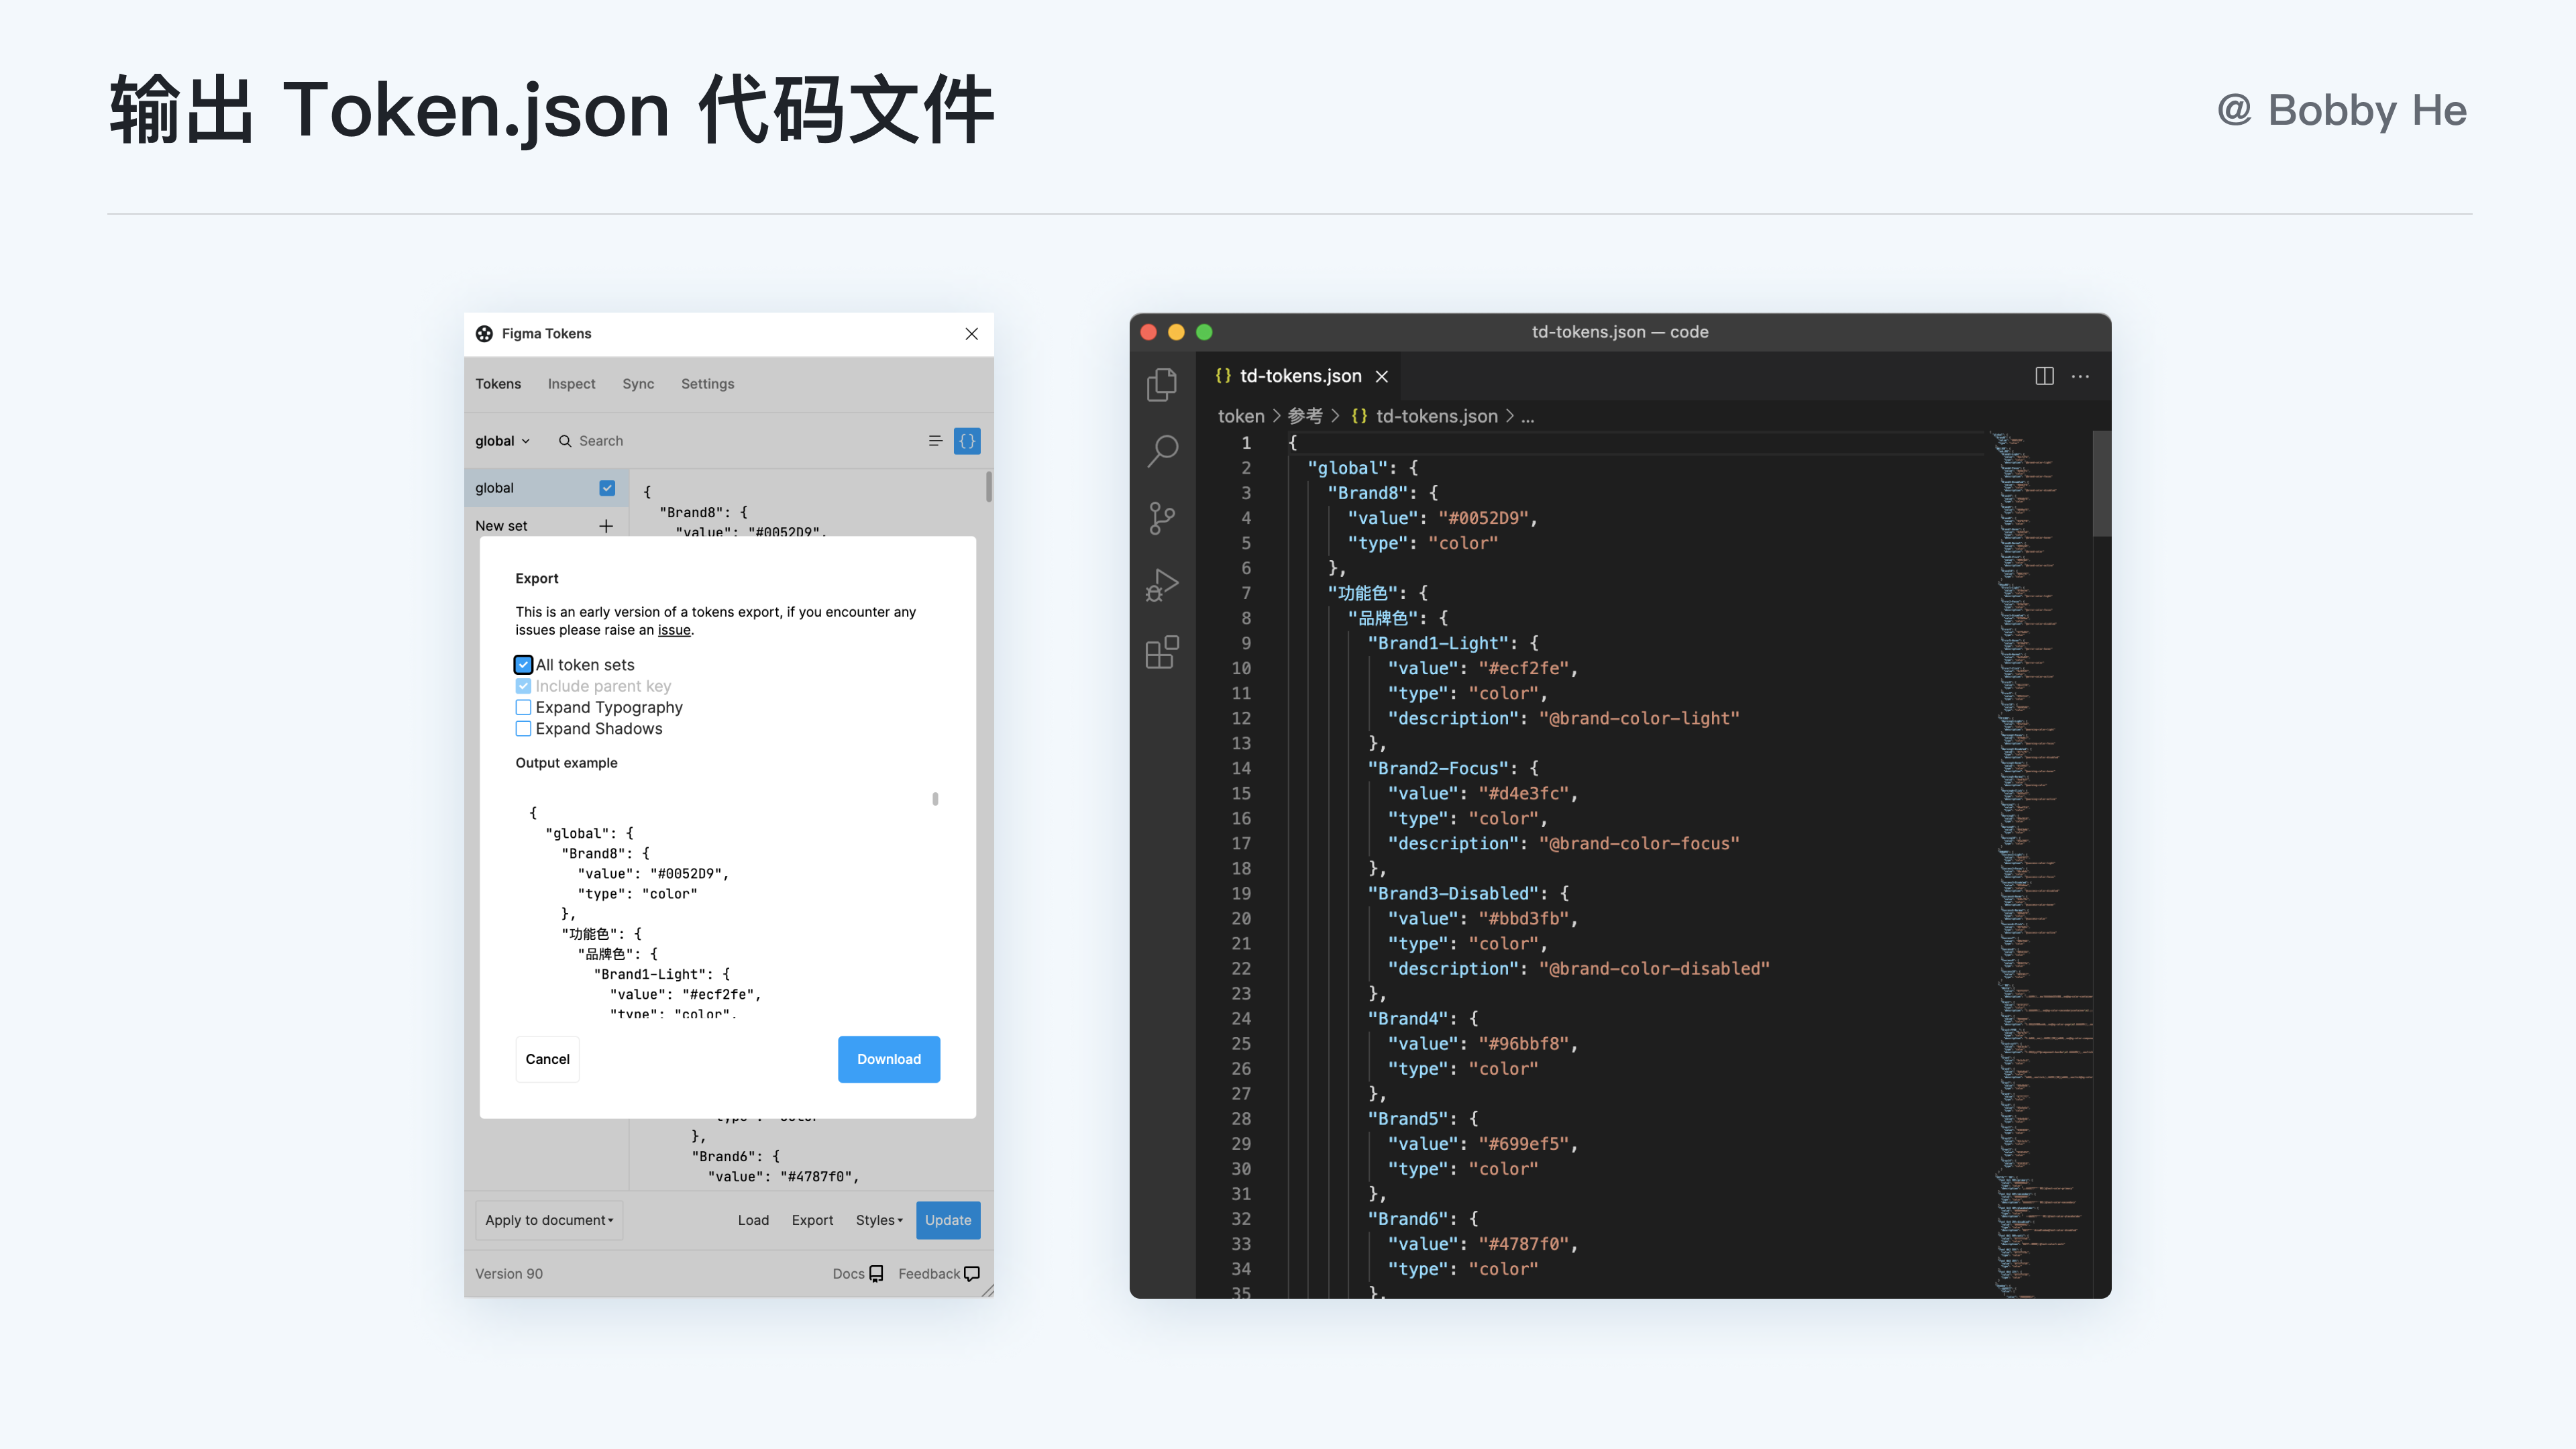Screen dimensions: 2576x1449
Task: Enable Expand Typography option
Action: pyautogui.click(x=523, y=707)
